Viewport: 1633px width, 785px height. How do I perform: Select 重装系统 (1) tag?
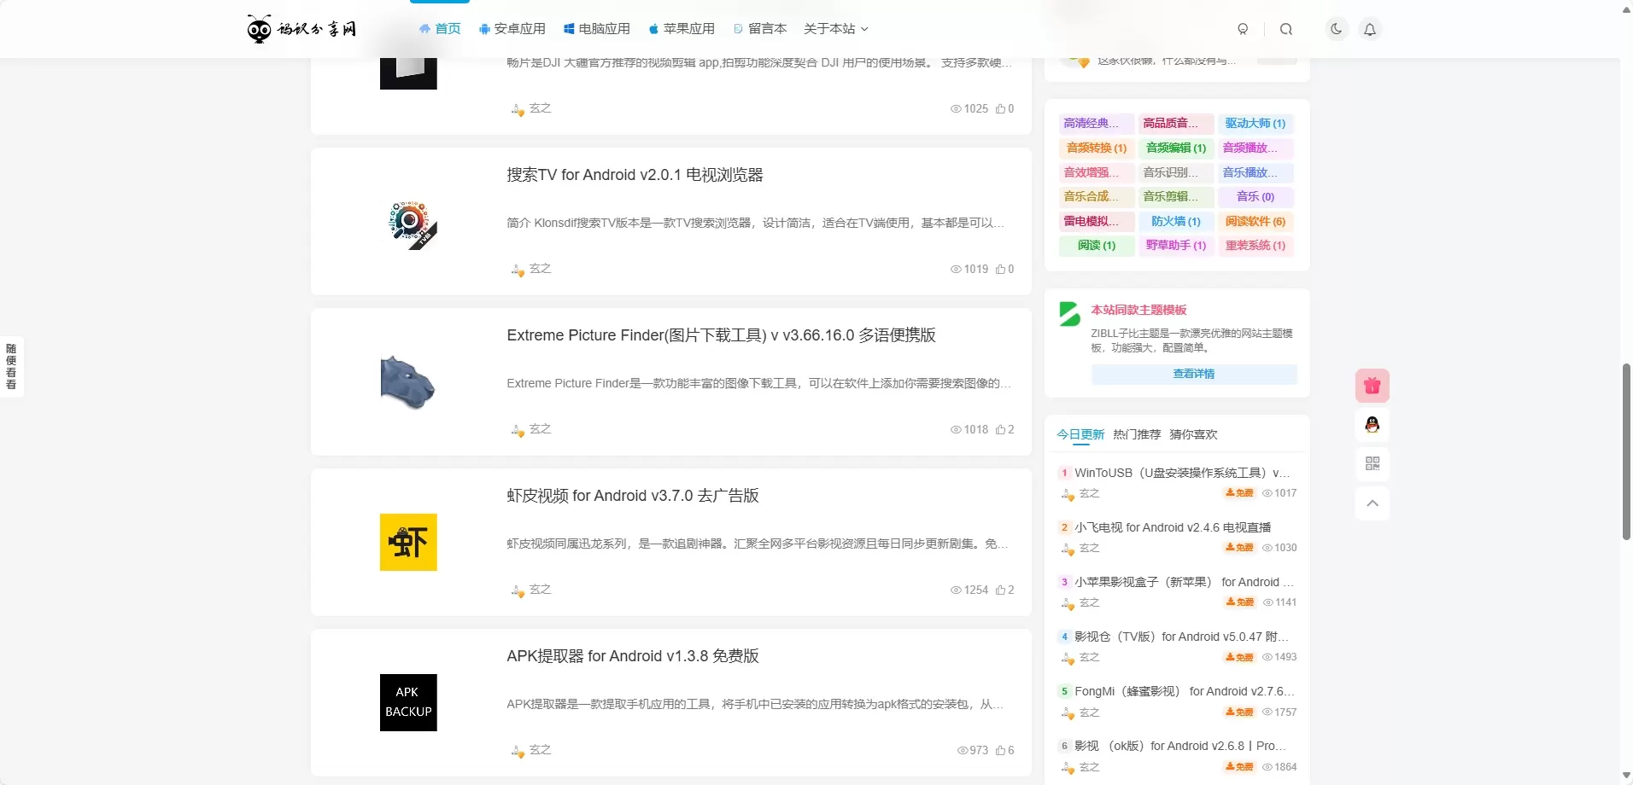1255,246
